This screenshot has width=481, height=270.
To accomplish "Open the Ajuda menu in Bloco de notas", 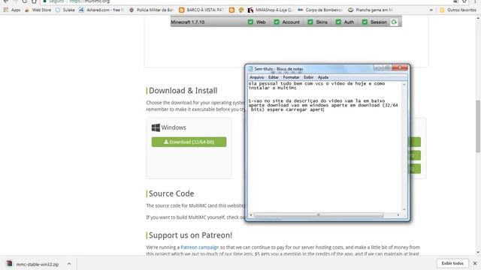I will point(323,77).
